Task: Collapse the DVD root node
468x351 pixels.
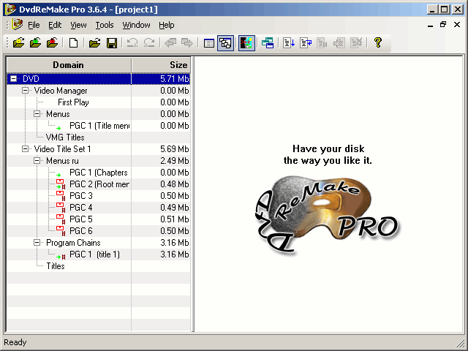Action: tap(13, 79)
